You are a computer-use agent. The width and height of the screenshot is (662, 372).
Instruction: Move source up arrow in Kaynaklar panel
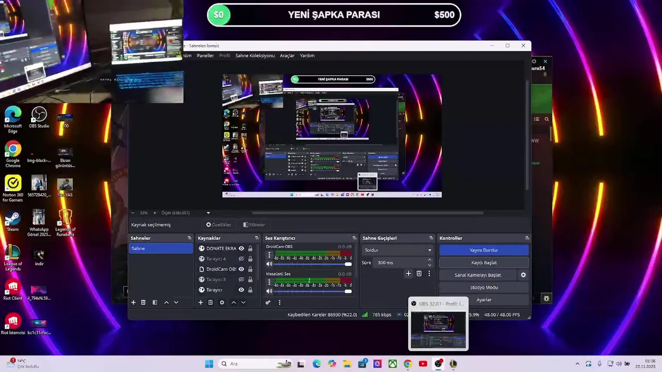pos(233,302)
